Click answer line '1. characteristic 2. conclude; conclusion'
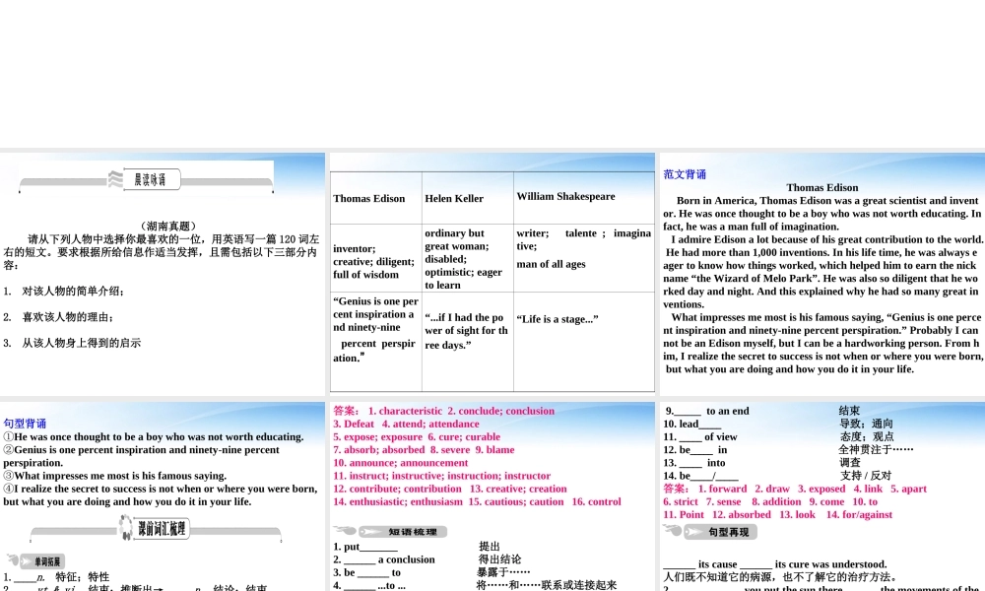 click(x=443, y=411)
